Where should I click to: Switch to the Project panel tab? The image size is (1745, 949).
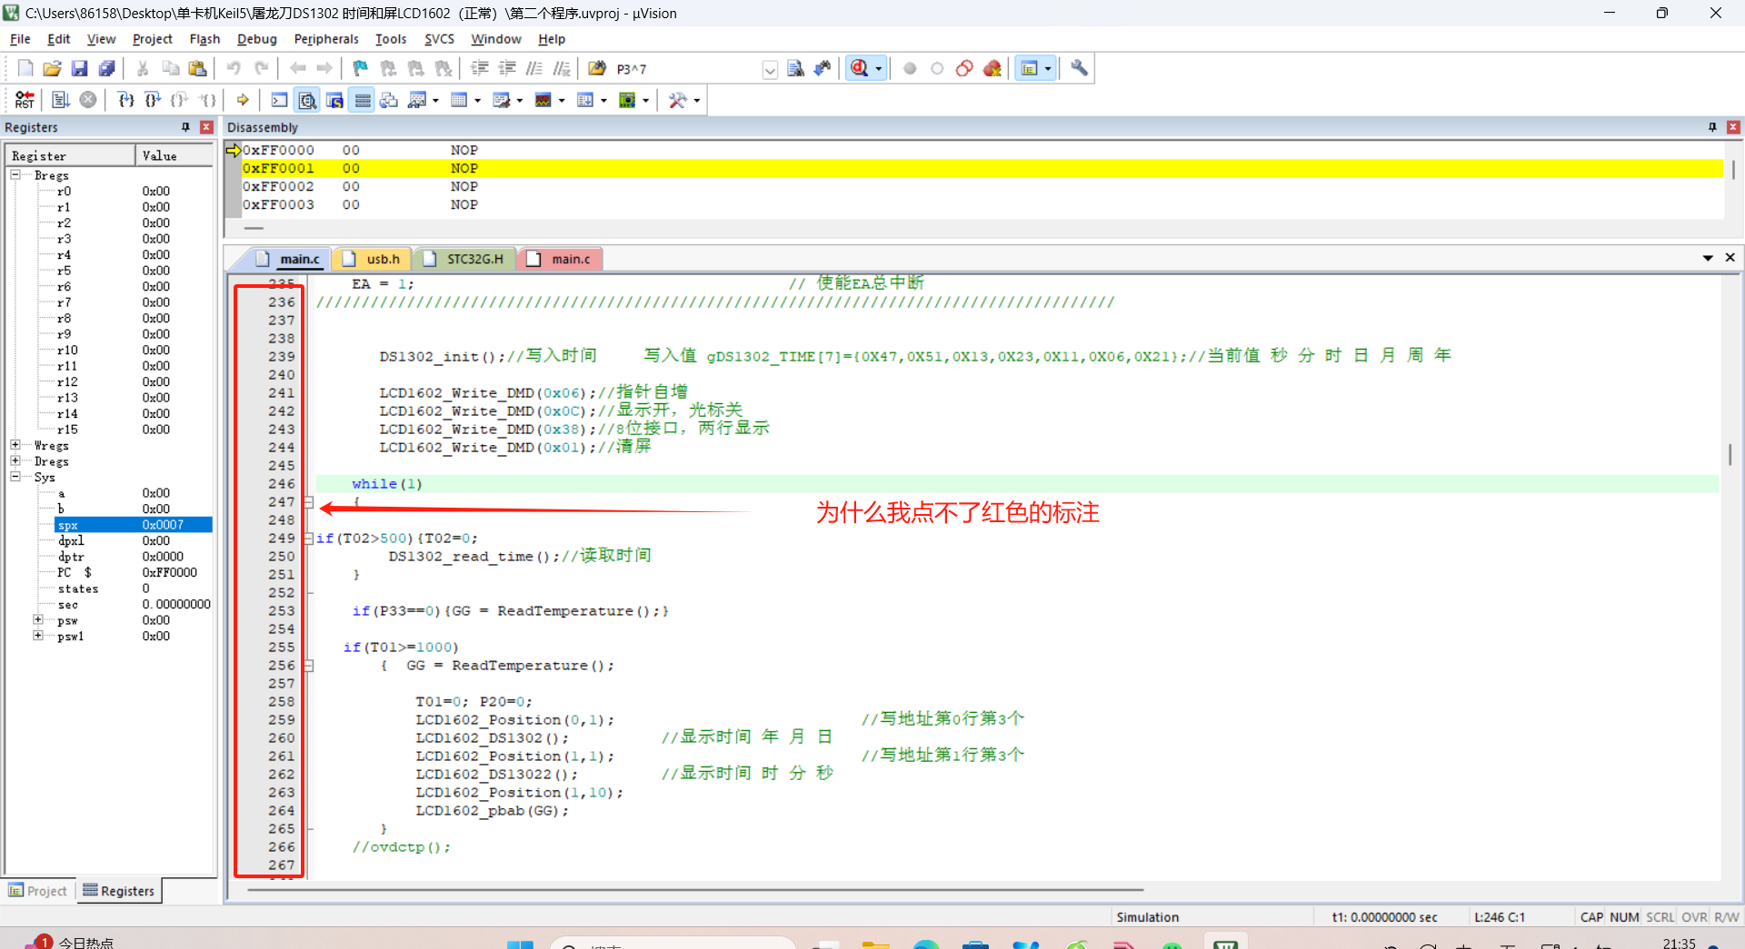coord(38,891)
